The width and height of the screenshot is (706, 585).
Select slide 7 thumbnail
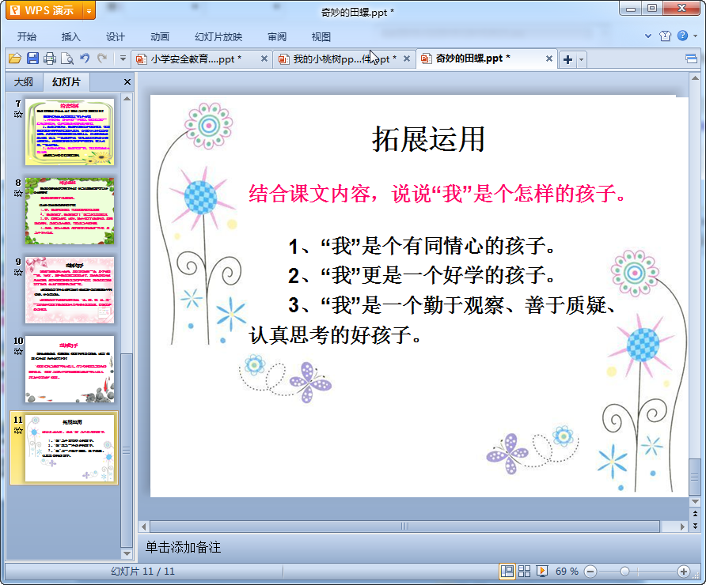pos(70,132)
